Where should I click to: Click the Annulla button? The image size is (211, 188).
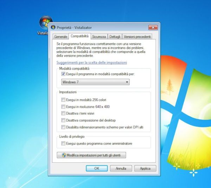click(x=121, y=169)
